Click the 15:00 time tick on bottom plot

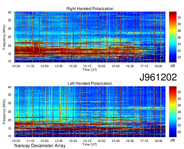click(x=101, y=141)
